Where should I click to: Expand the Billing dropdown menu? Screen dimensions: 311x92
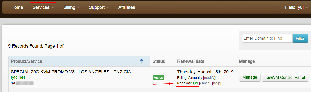(x=71, y=8)
